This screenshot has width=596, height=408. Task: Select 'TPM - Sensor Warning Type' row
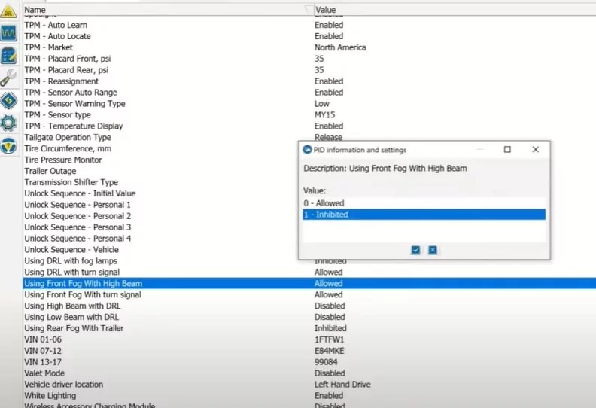[x=309, y=103]
